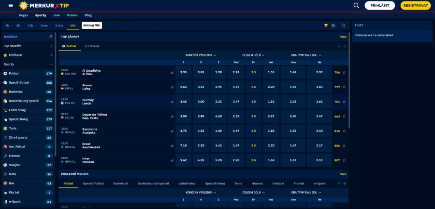Open Celkem gólů dropdown in Top zápasy

(x=253, y=55)
